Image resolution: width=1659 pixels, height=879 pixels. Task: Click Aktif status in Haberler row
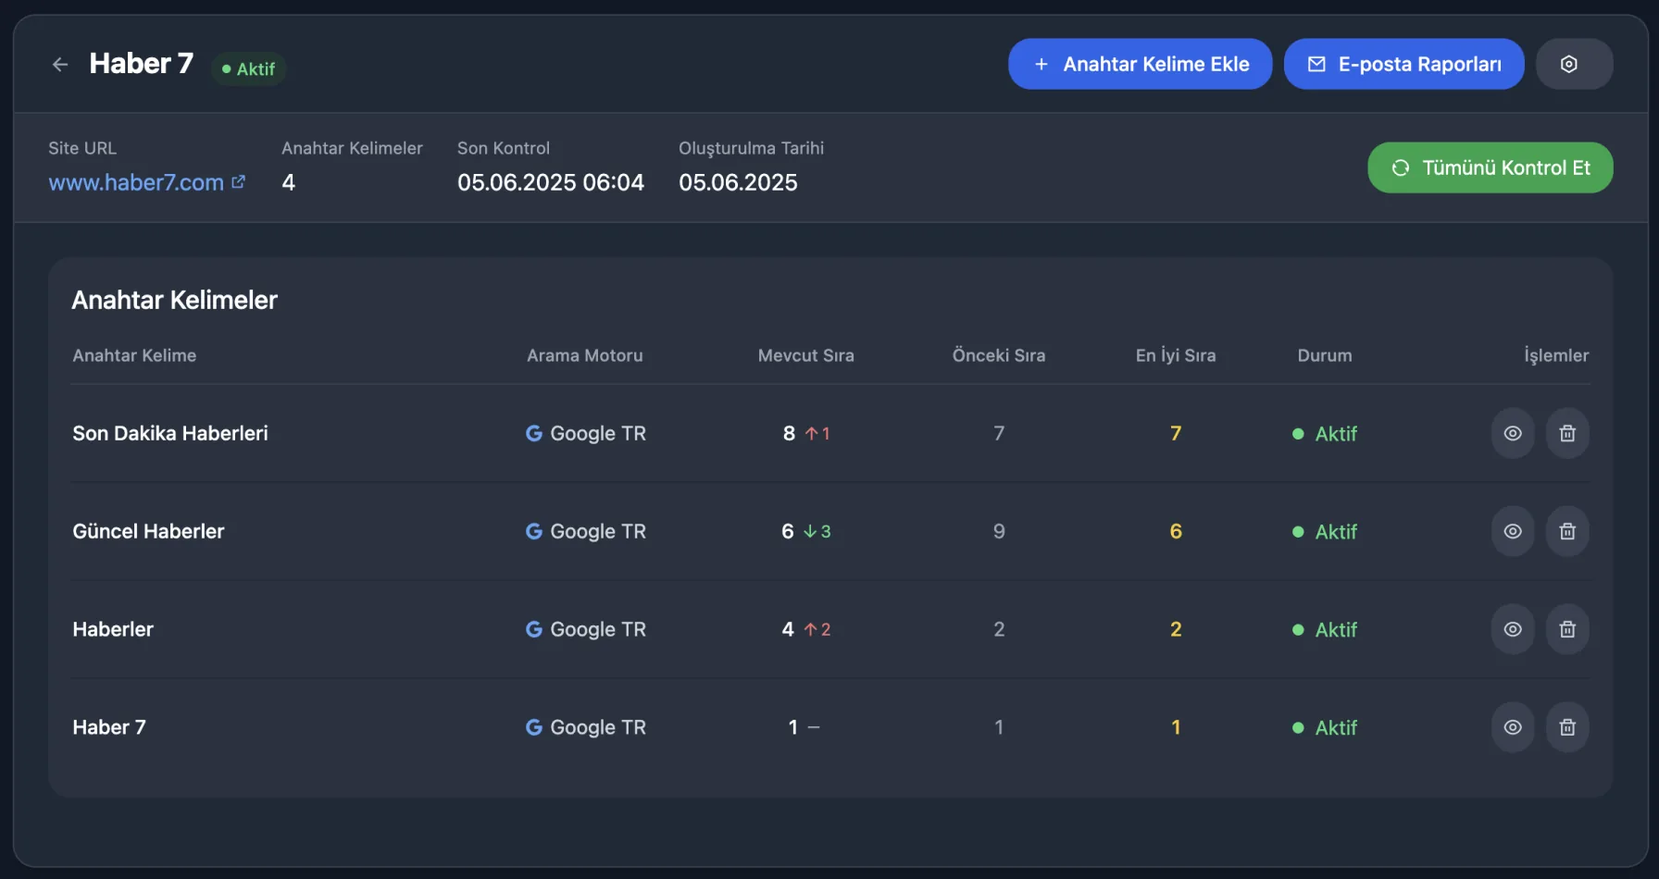[1325, 630]
